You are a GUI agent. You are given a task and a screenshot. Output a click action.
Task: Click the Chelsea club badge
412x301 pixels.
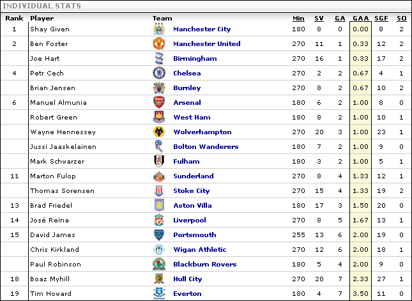pos(159,73)
